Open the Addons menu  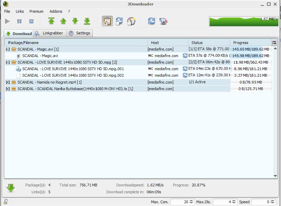[x=56, y=11]
